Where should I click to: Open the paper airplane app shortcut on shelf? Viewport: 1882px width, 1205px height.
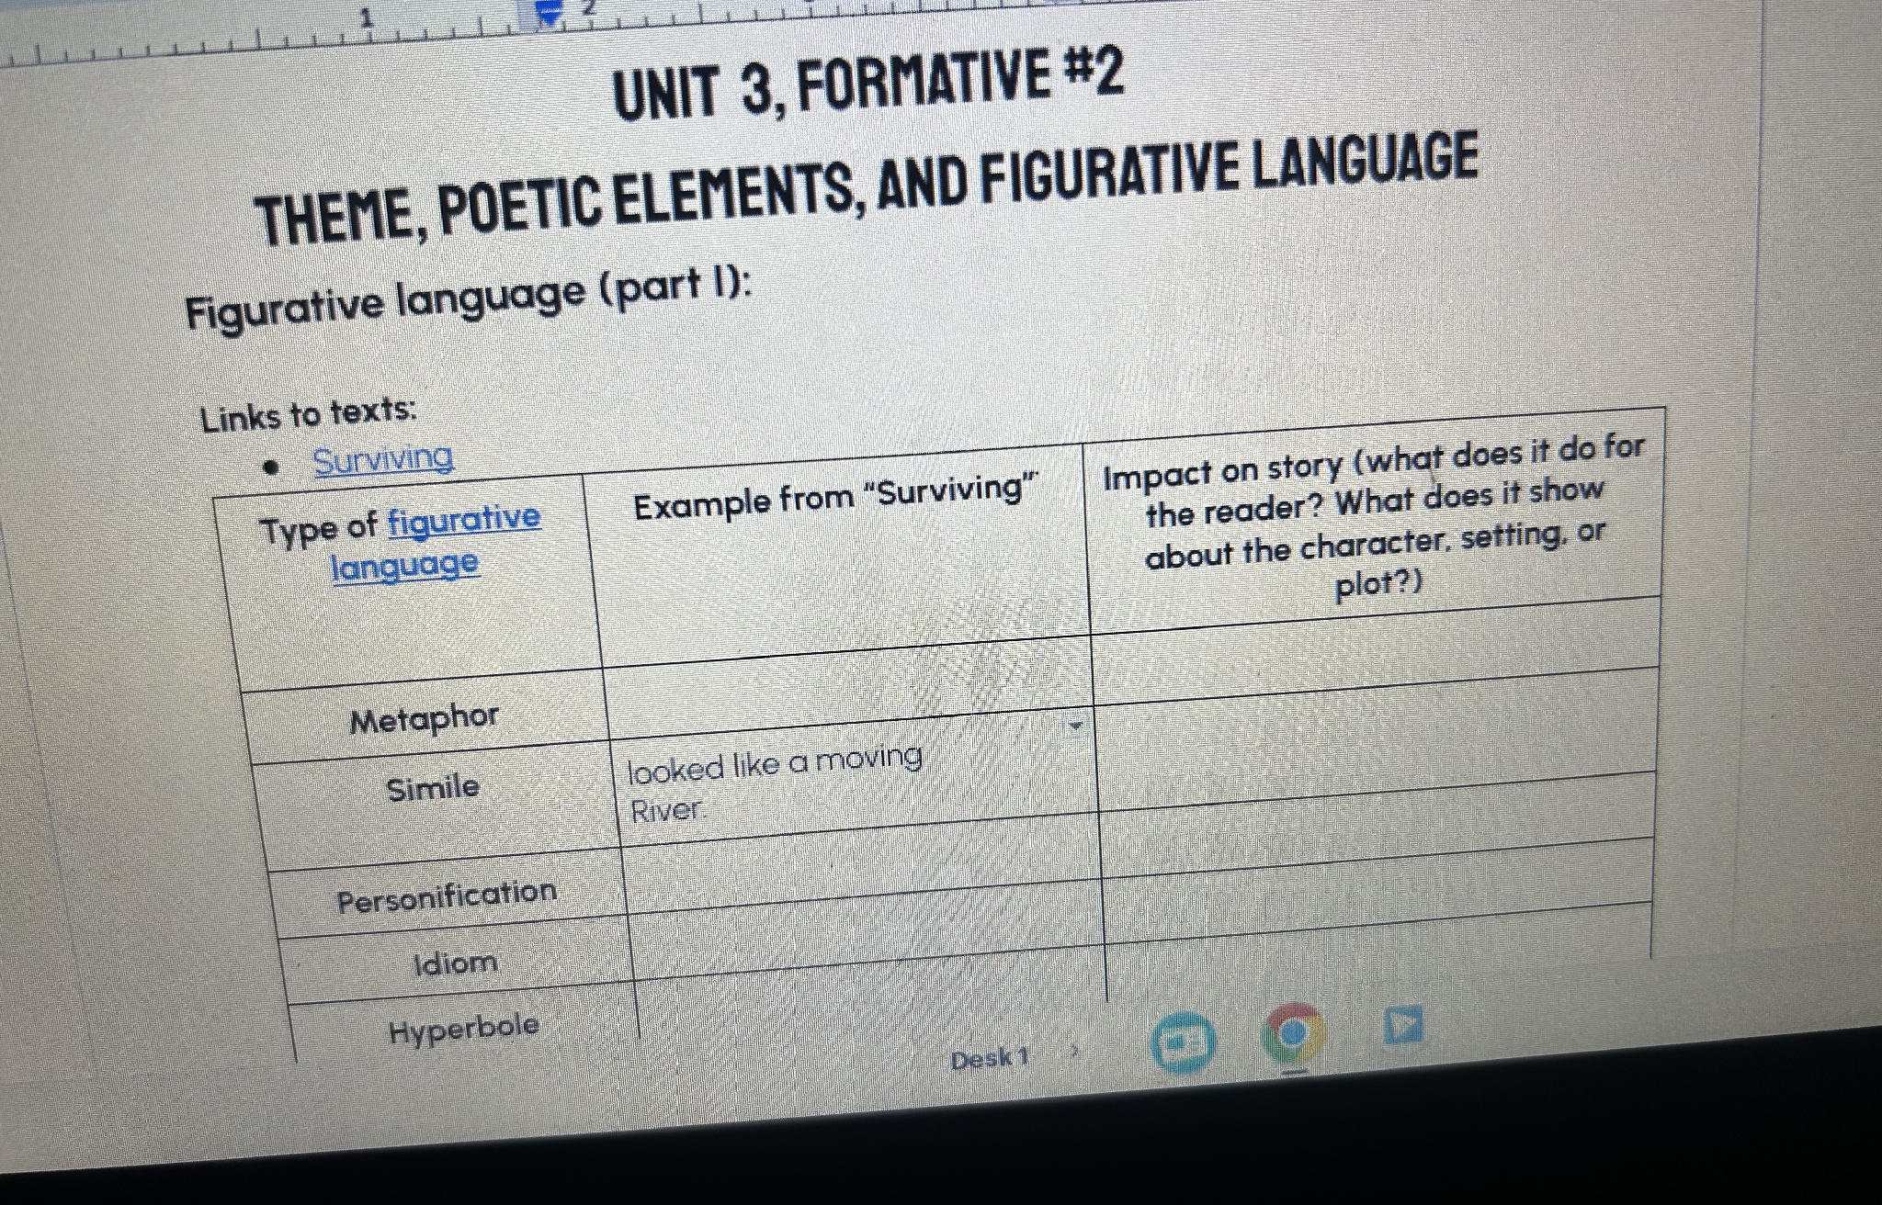1401,1023
